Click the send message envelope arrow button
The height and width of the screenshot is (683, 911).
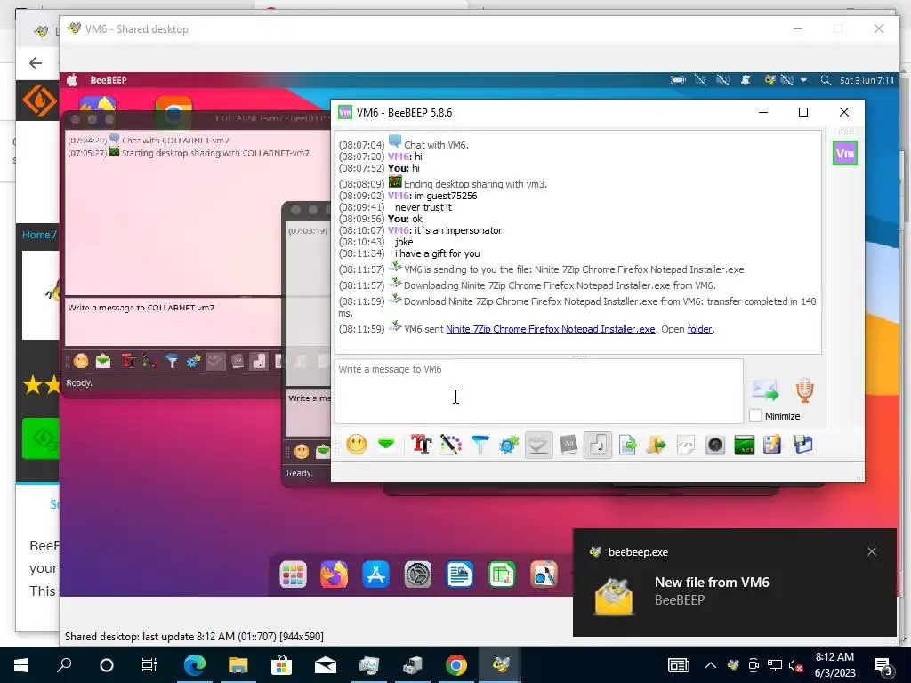pos(764,390)
